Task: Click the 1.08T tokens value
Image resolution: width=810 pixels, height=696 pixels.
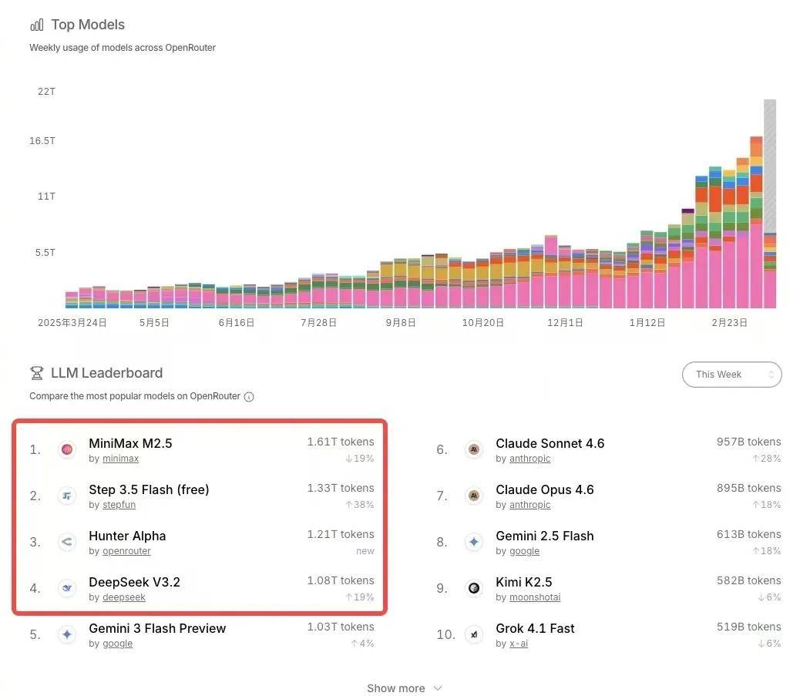Action: tap(341, 580)
